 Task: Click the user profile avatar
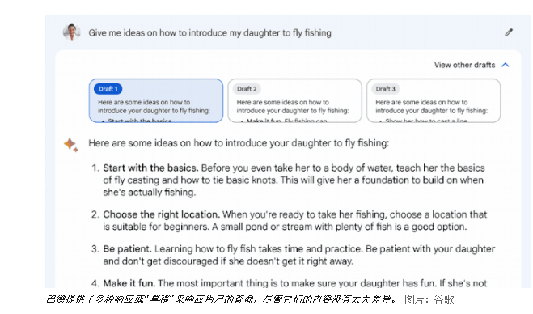[72, 32]
